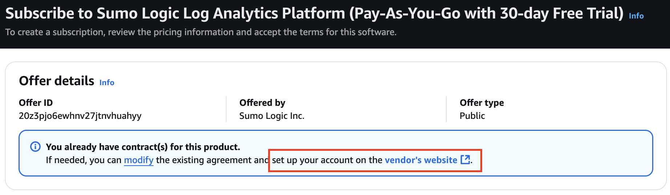
Task: Click the 'If needed, you can' text
Action: coord(84,160)
